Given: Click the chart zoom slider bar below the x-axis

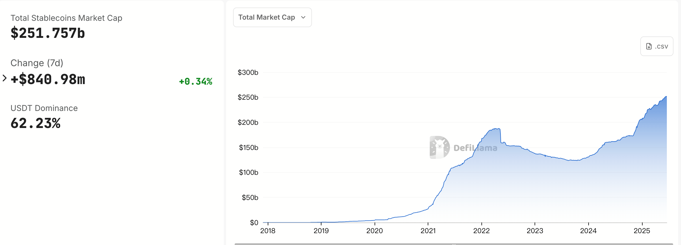Looking at the screenshot, I should 453,244.
